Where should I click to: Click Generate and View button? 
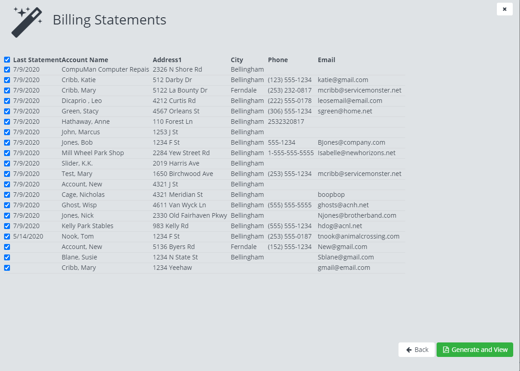click(475, 350)
